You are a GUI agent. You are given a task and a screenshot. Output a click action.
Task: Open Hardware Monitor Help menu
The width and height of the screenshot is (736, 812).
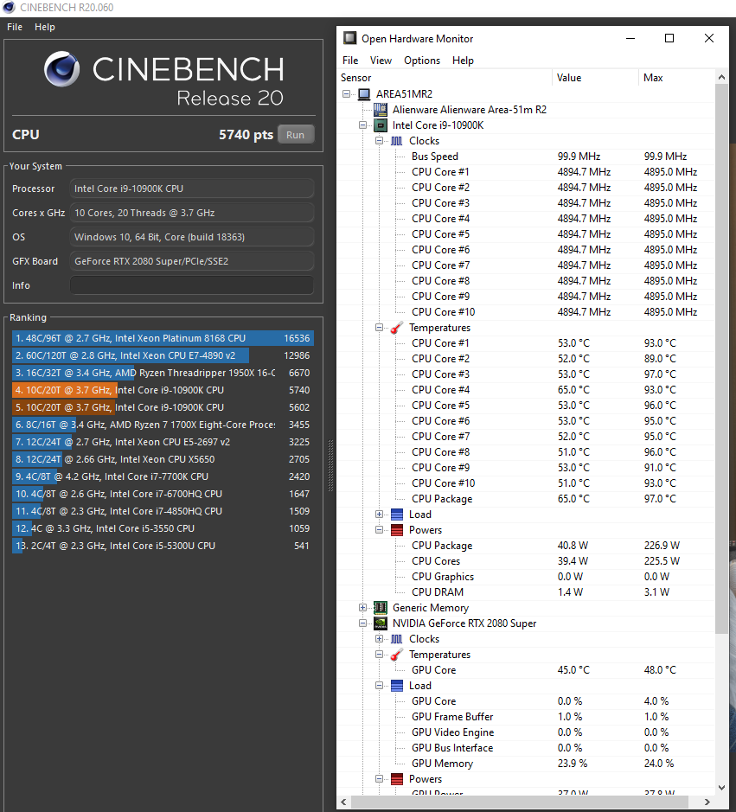(463, 61)
